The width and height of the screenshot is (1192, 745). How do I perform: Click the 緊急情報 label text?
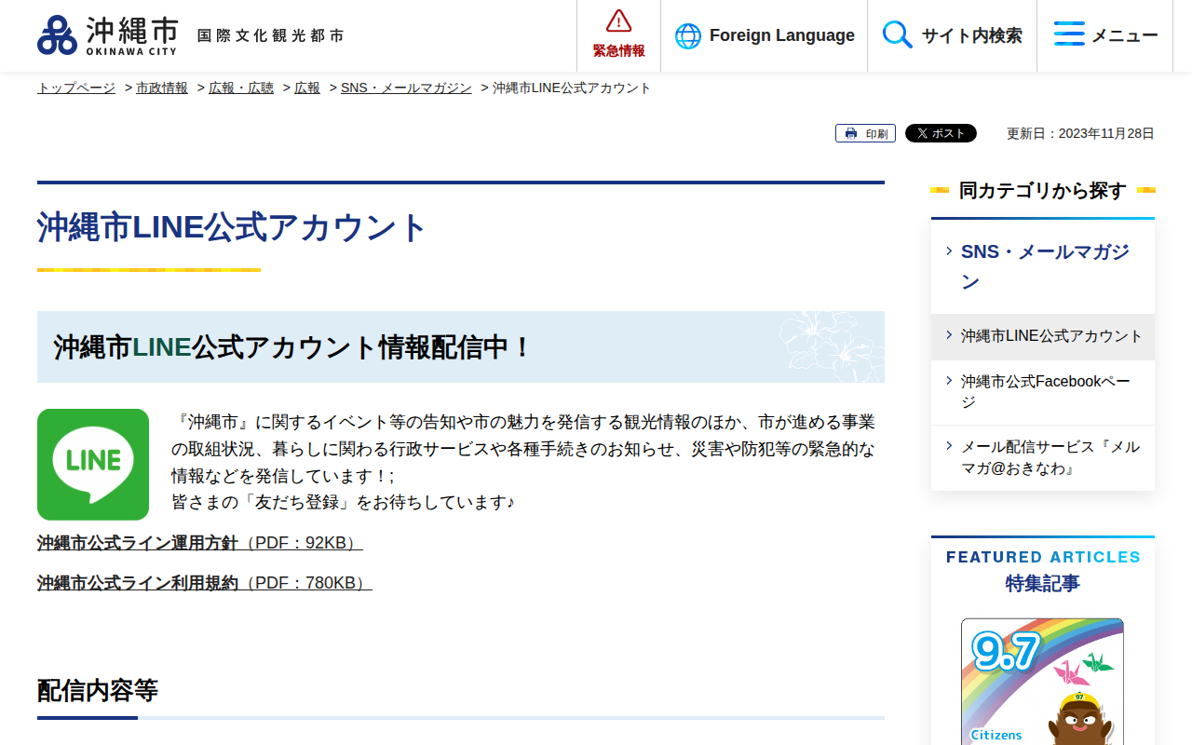619,51
